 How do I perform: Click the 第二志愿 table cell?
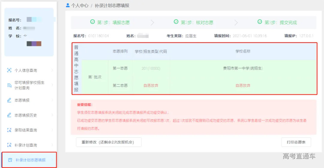pos(120,85)
